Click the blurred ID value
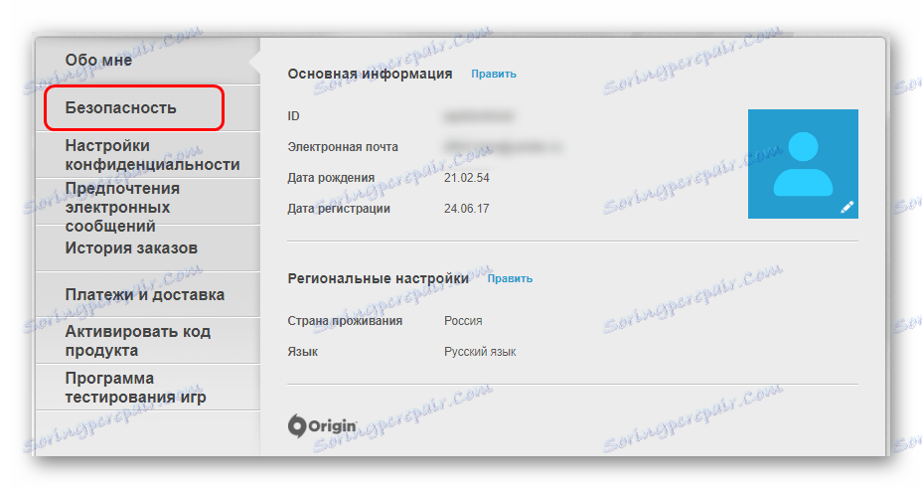 click(x=479, y=116)
